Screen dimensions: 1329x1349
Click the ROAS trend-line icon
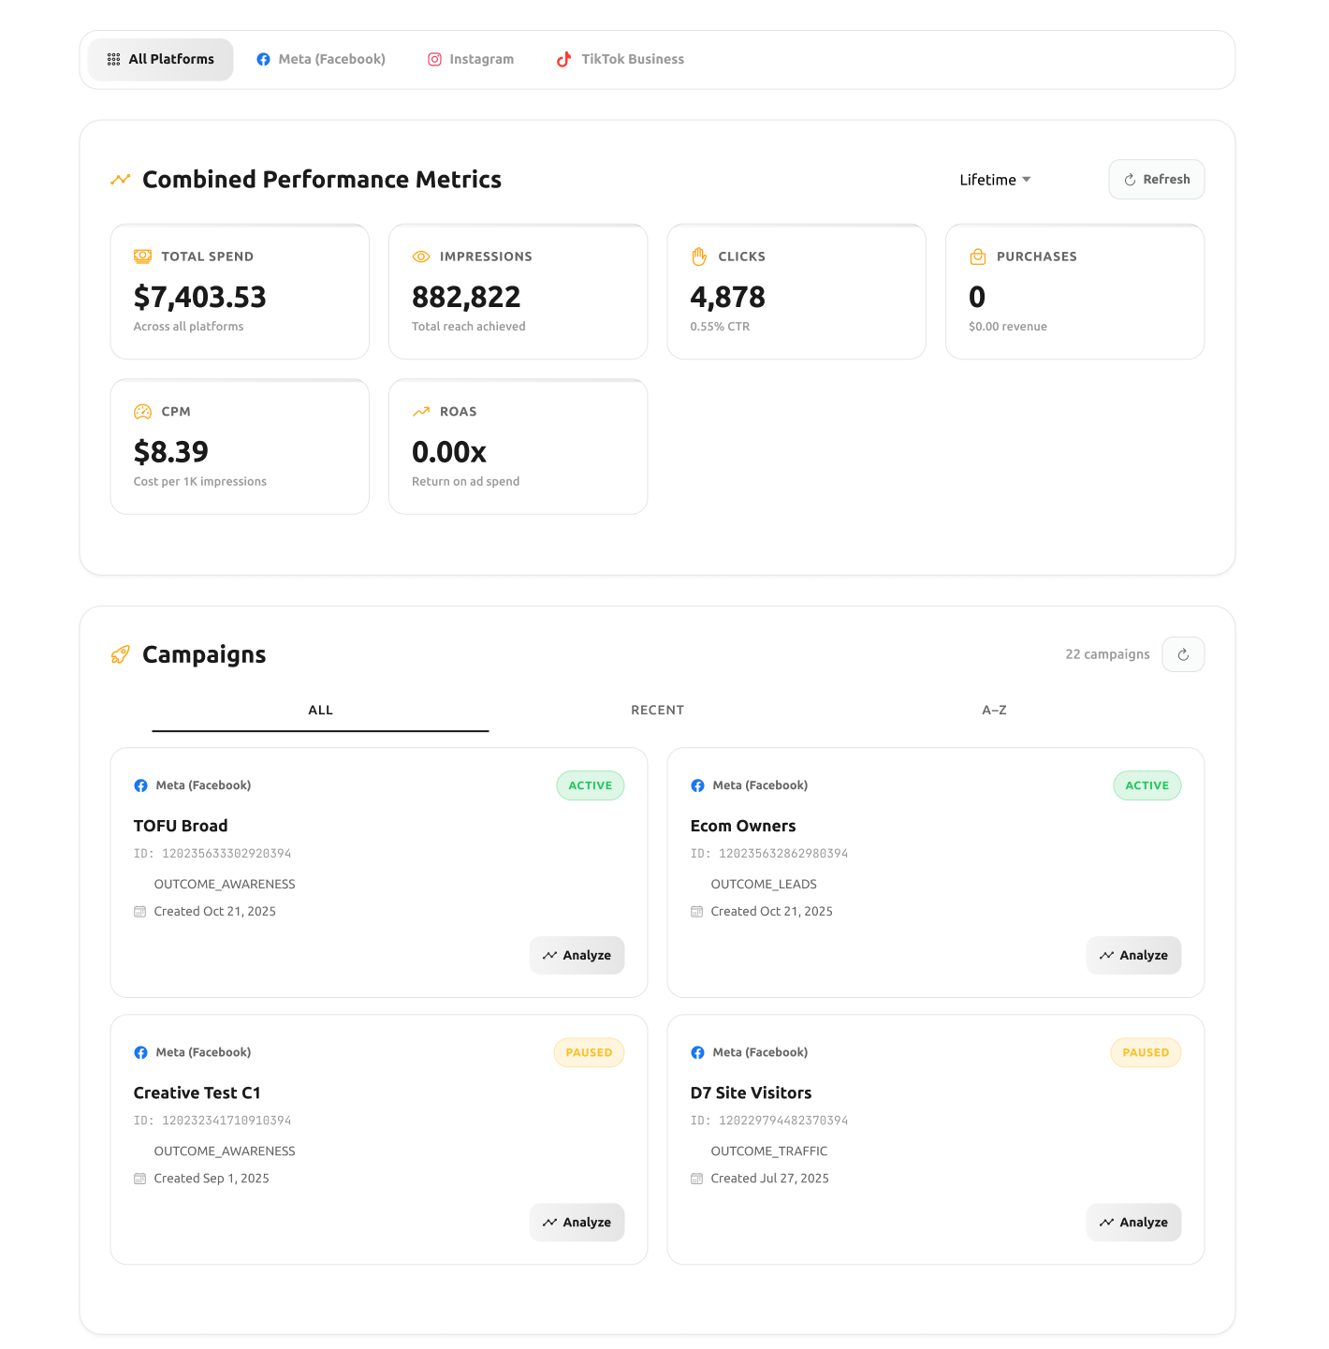(421, 411)
